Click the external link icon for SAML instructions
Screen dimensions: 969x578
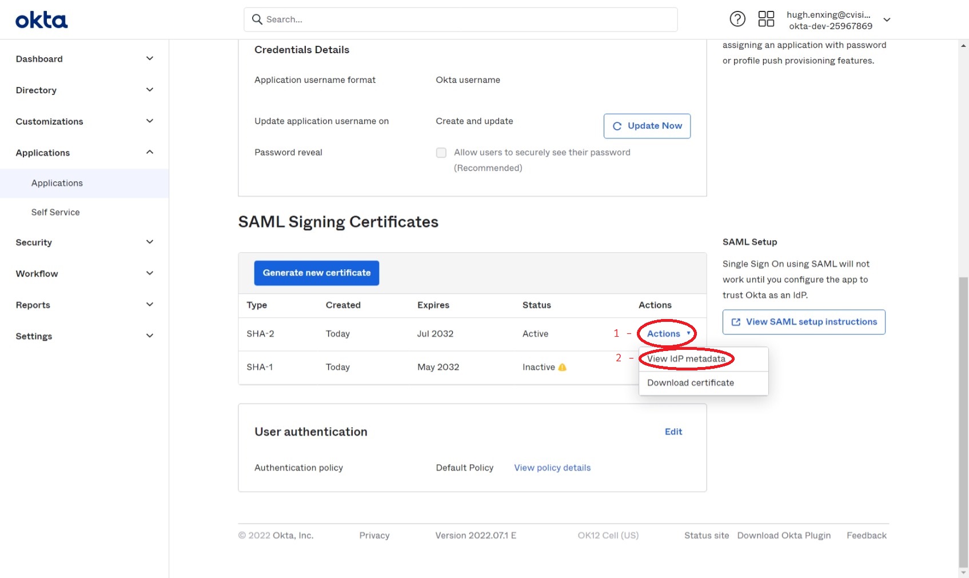click(x=736, y=322)
